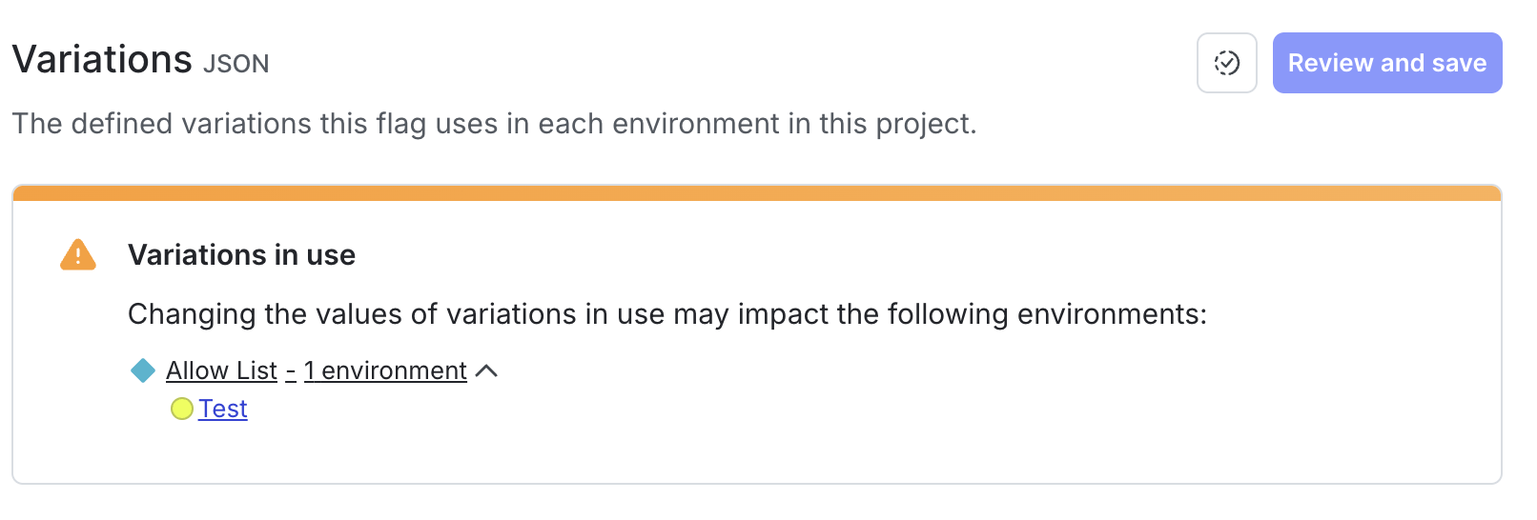Screen dimensions: 1537x520
Task: Click the Changing the values warning sentence
Action: [666, 314]
